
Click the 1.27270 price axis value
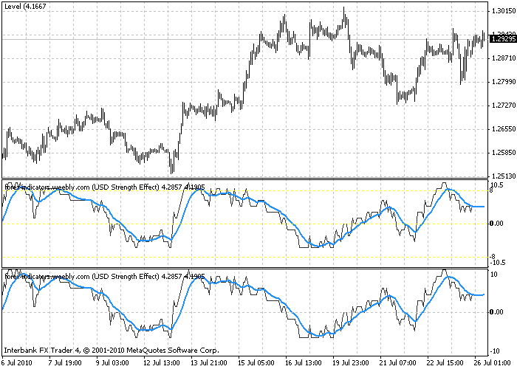(503, 106)
